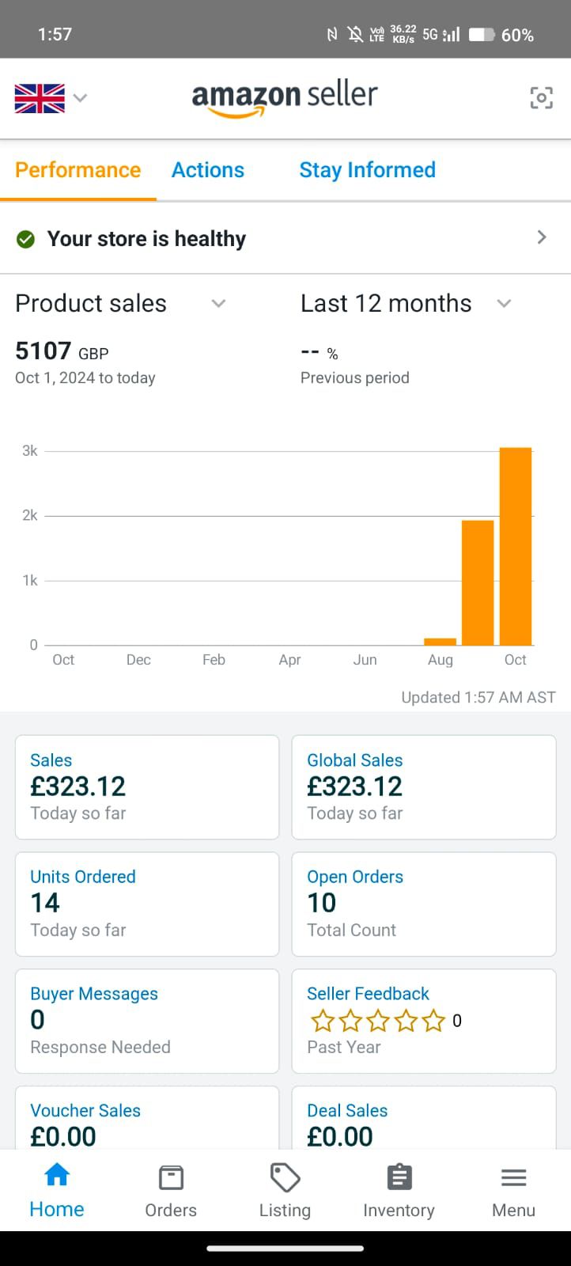Screen dimensions: 571x1266
Task: Open the Home icon in bottom navigation
Action: pyautogui.click(x=57, y=1176)
